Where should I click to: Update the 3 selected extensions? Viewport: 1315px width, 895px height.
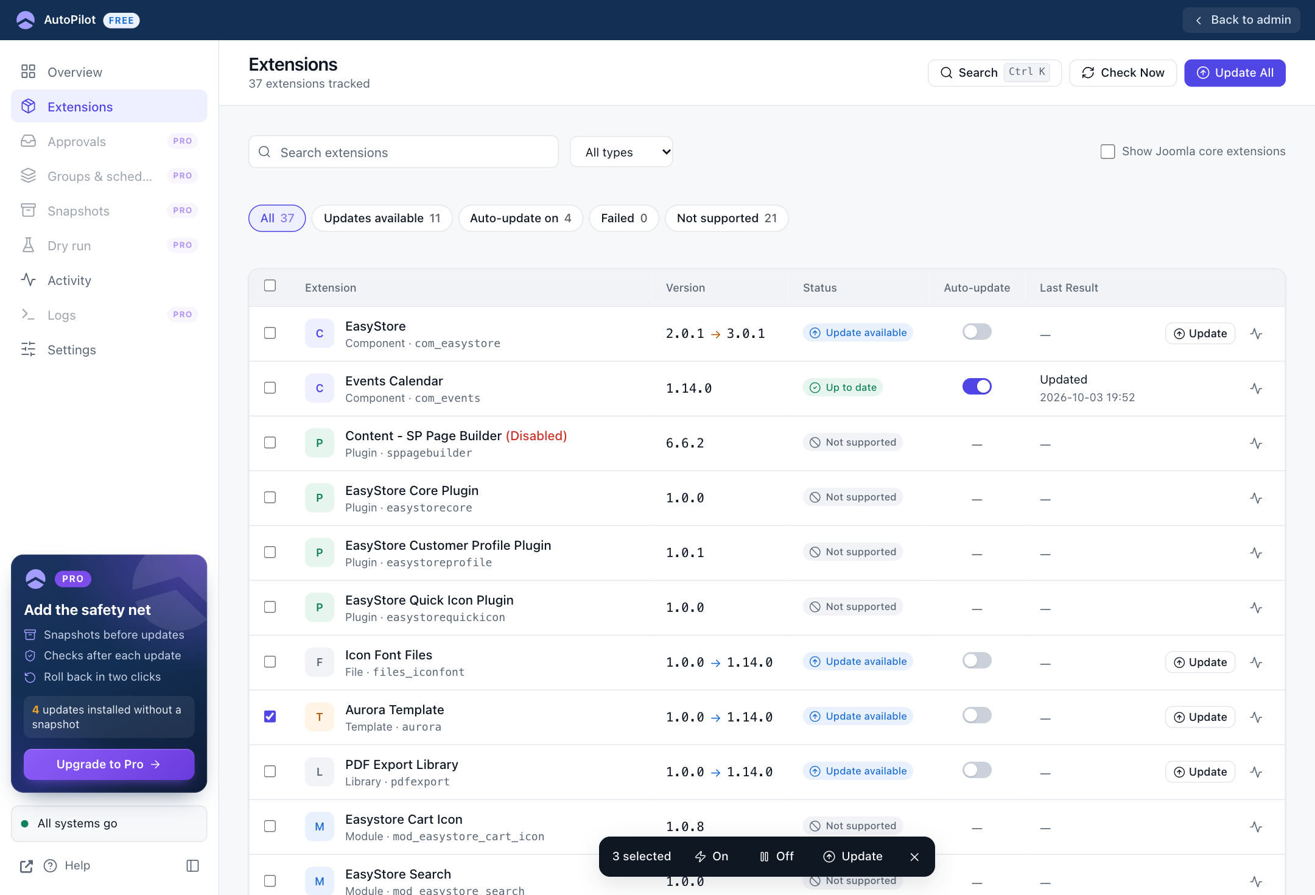(852, 857)
